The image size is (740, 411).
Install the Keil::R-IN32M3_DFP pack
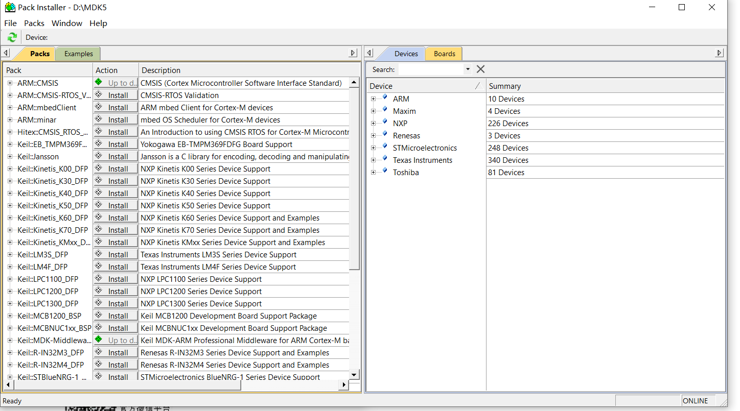[x=116, y=352]
